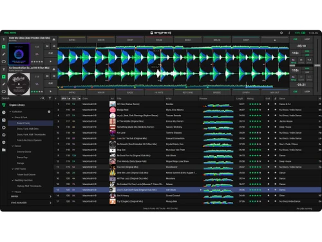Select the top MIX IN cue tab
The width and height of the screenshot is (322, 242).
point(101,40)
